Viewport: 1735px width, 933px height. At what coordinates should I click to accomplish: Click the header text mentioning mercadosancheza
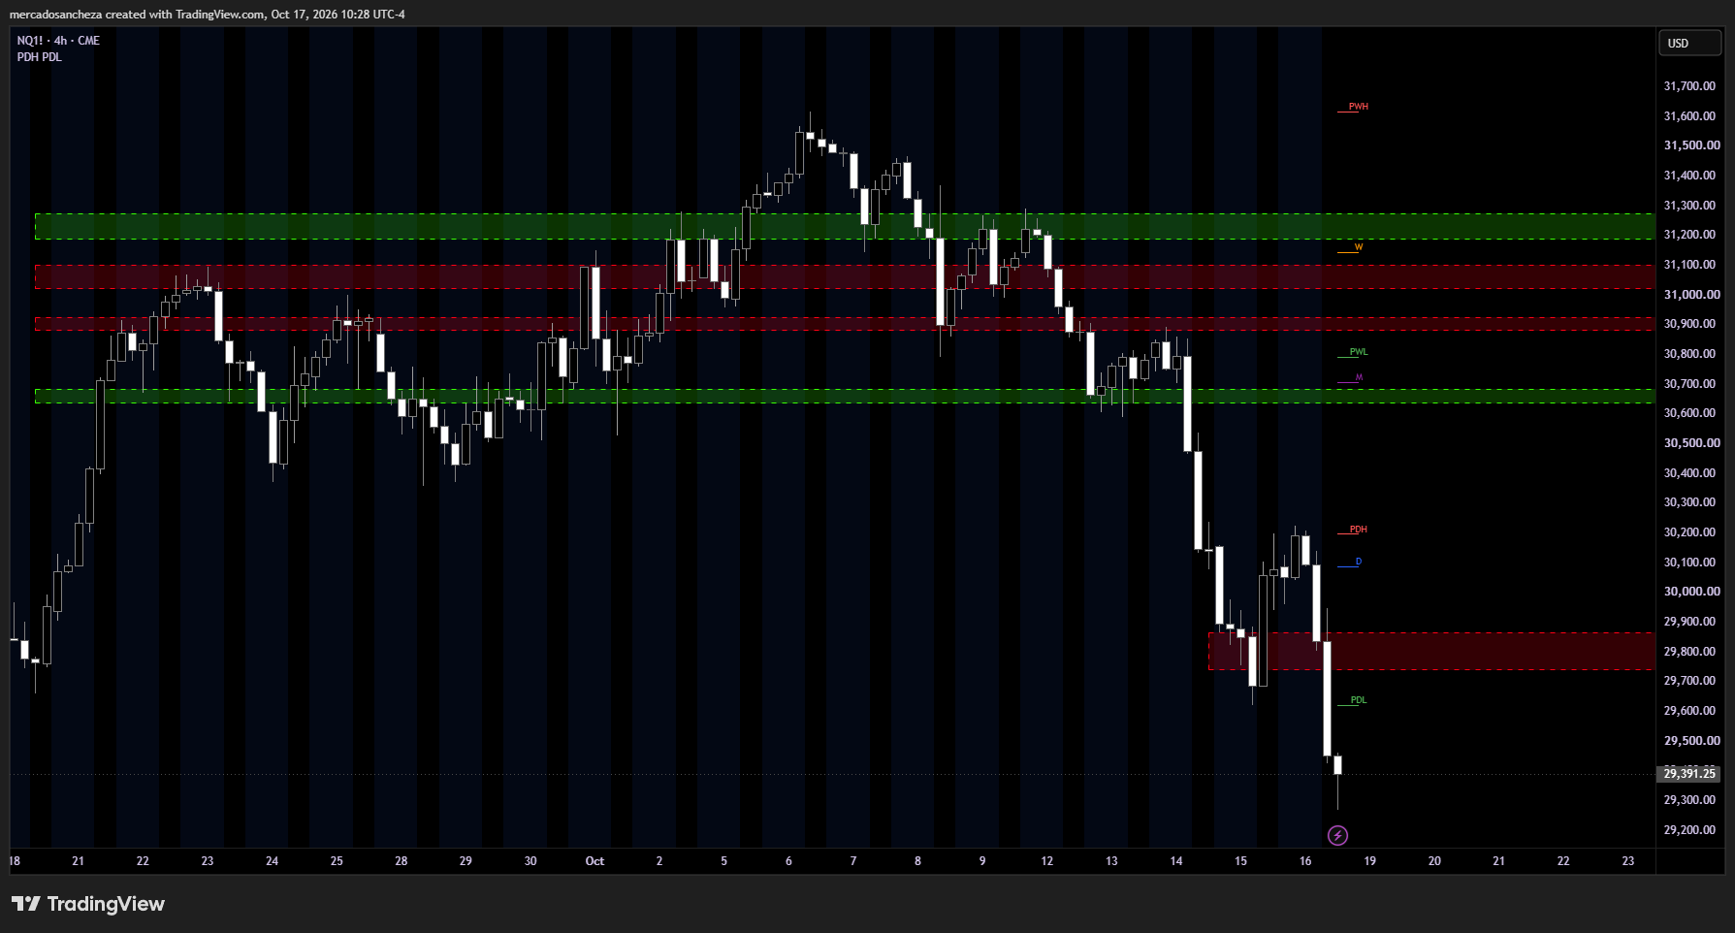pos(208,15)
